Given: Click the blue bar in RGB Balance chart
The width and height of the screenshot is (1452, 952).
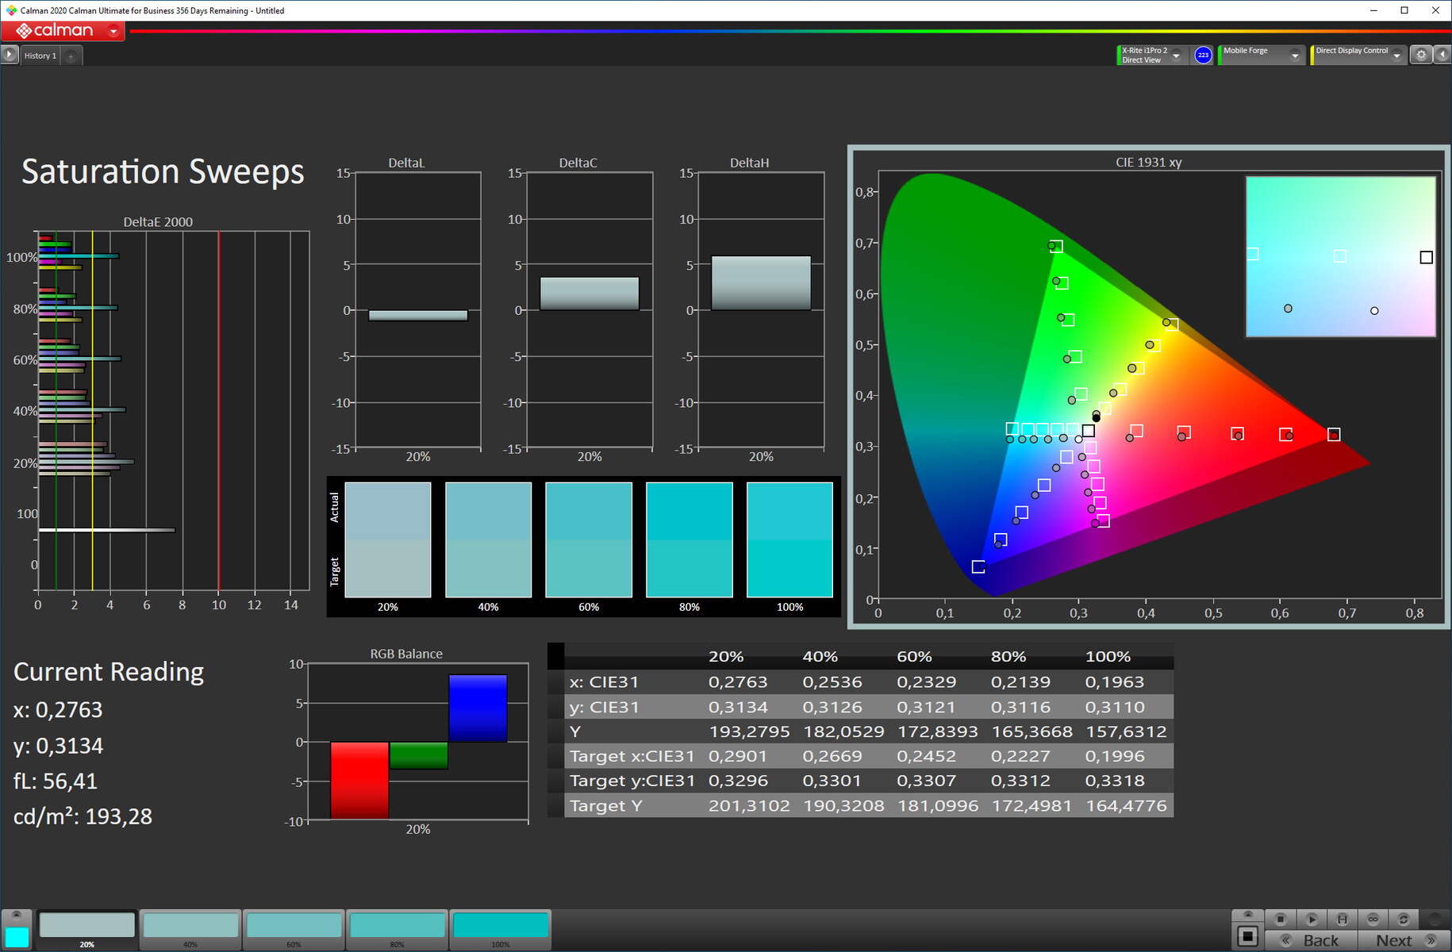Looking at the screenshot, I should pos(478,708).
